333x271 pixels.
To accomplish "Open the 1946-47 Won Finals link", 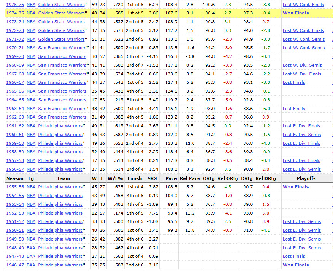I will pyautogui.click(x=296, y=265).
